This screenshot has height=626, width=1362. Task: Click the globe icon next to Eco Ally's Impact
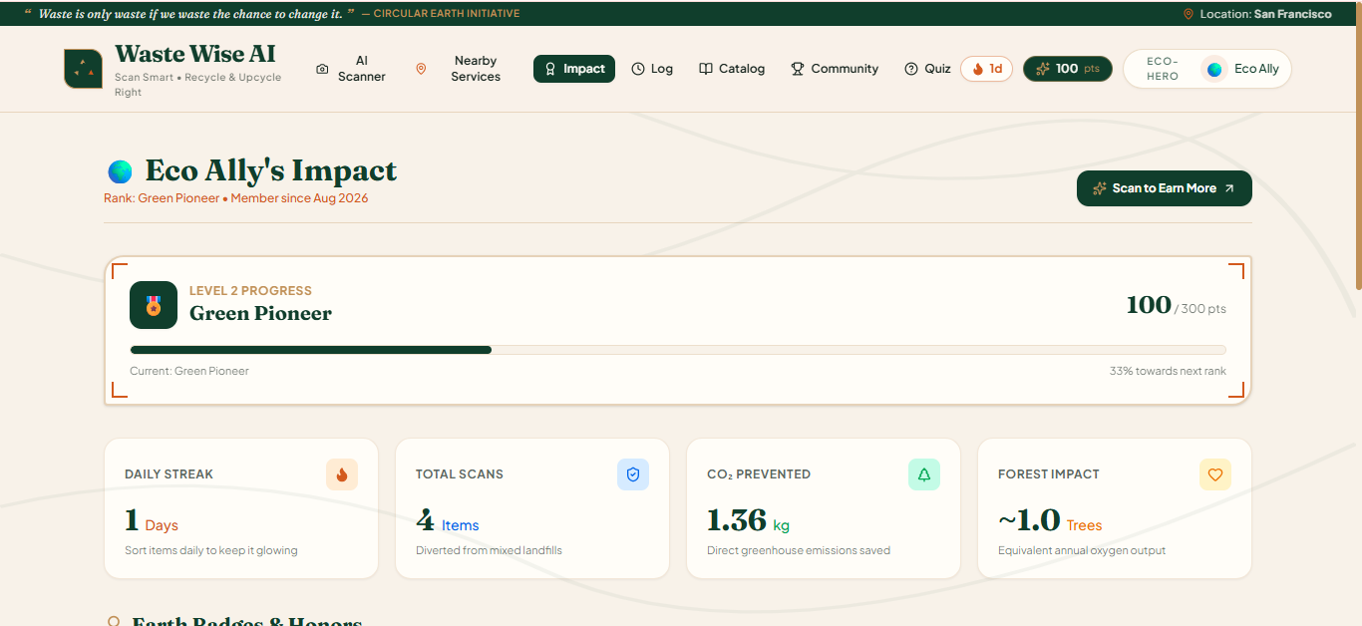pyautogui.click(x=120, y=171)
